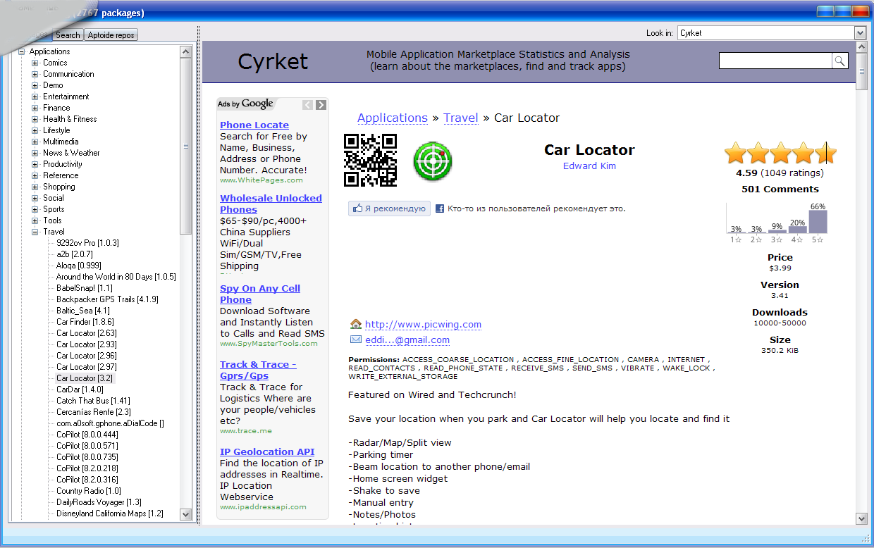Select Car Finder [1.8.6]
Image resolution: width=874 pixels, height=548 pixels.
[85, 322]
